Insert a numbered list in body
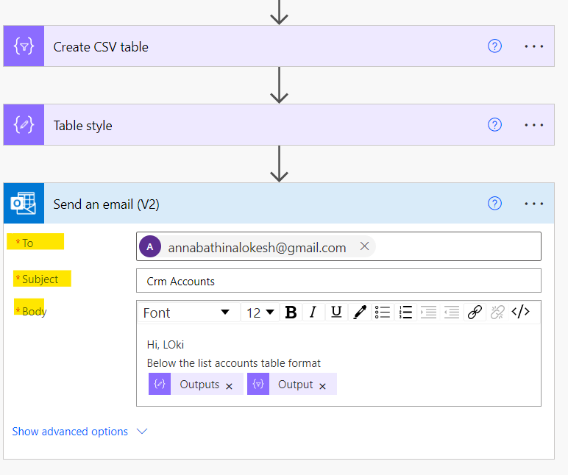This screenshot has width=568, height=475. click(405, 312)
